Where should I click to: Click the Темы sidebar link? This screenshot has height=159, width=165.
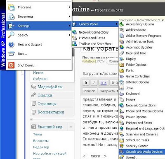coord(38,134)
